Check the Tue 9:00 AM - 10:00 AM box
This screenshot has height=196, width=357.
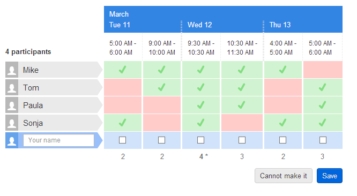162,140
